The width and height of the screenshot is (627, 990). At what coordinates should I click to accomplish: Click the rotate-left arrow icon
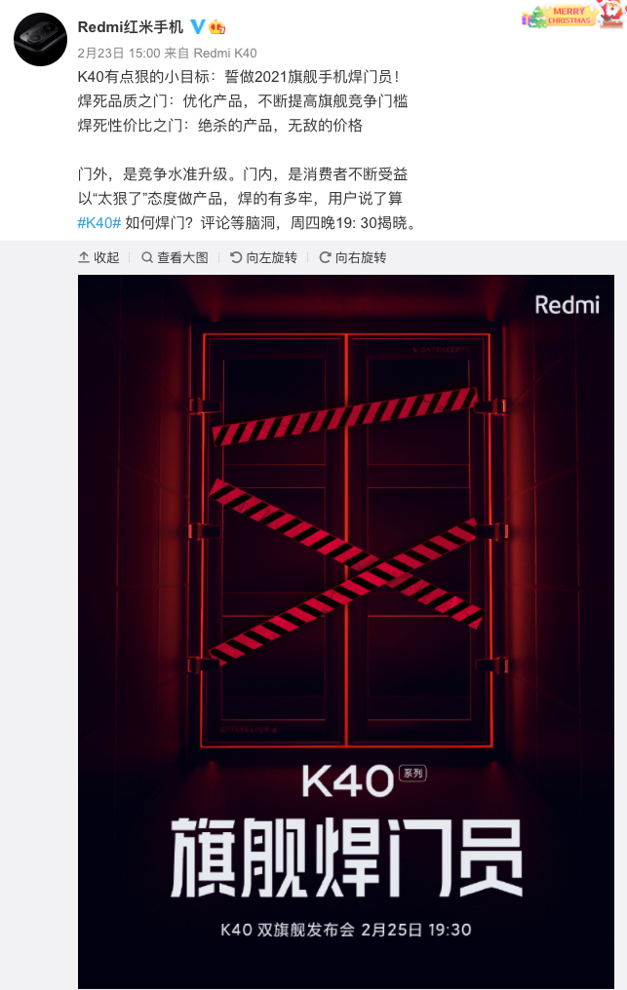(236, 257)
